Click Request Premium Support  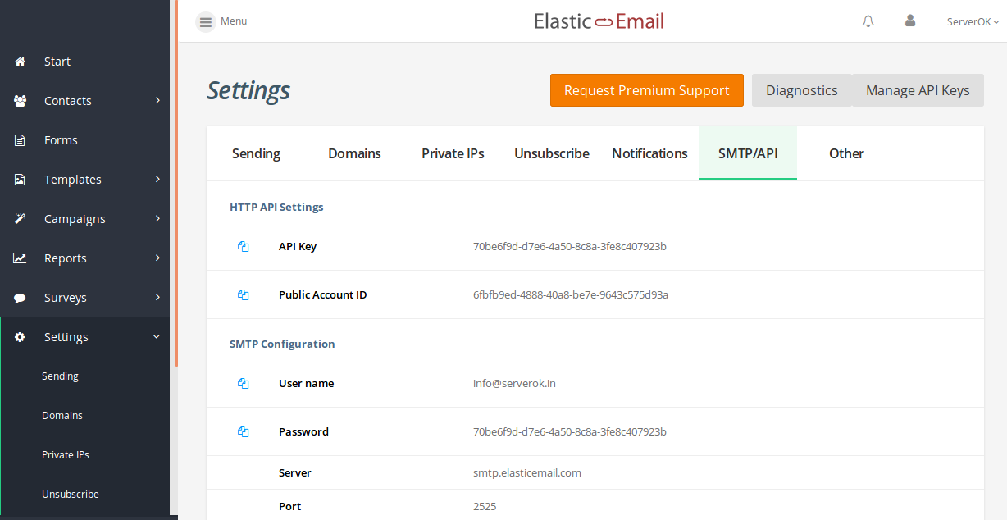point(646,89)
